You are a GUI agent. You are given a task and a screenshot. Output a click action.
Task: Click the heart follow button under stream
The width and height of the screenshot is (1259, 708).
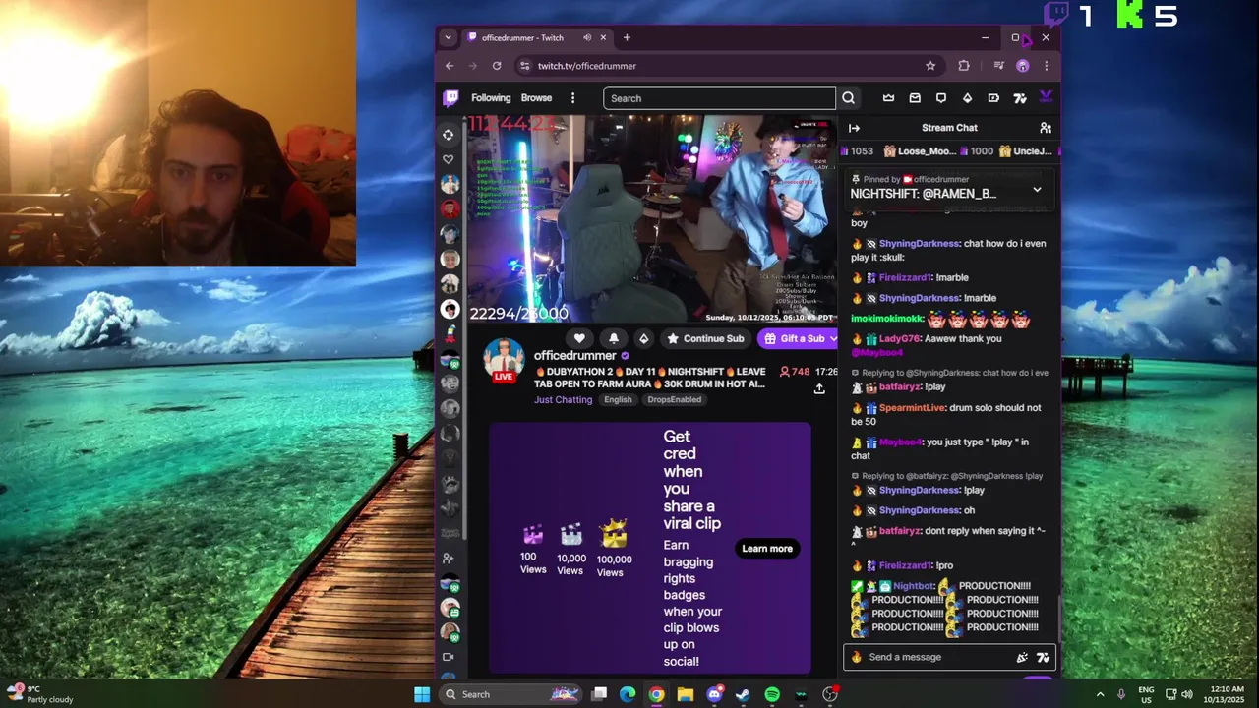click(x=579, y=338)
